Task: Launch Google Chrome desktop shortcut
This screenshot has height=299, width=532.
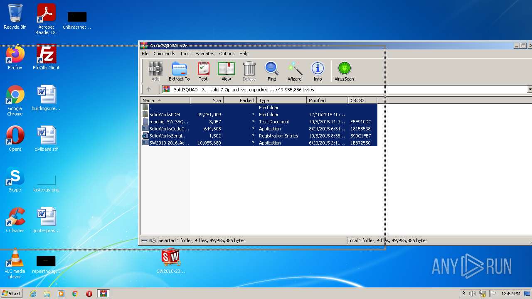Action: [x=15, y=100]
